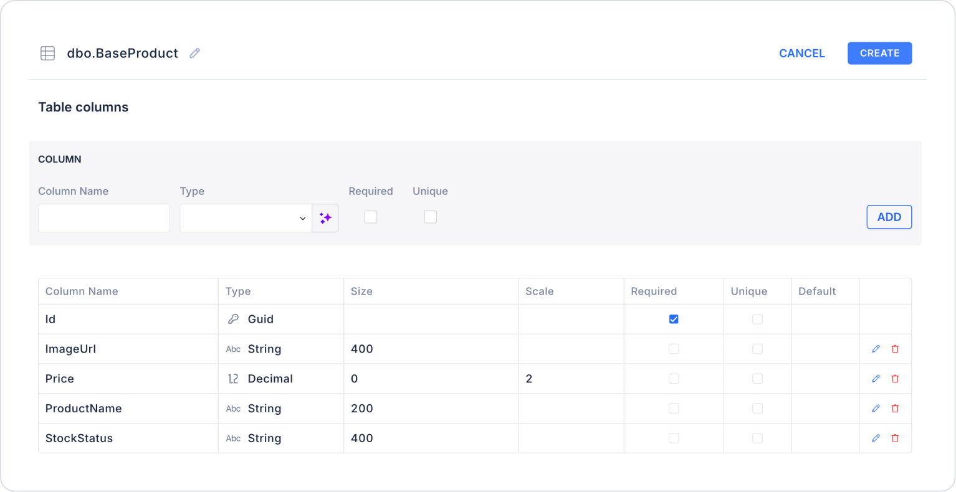Uncheck Required for the Id row

674,319
